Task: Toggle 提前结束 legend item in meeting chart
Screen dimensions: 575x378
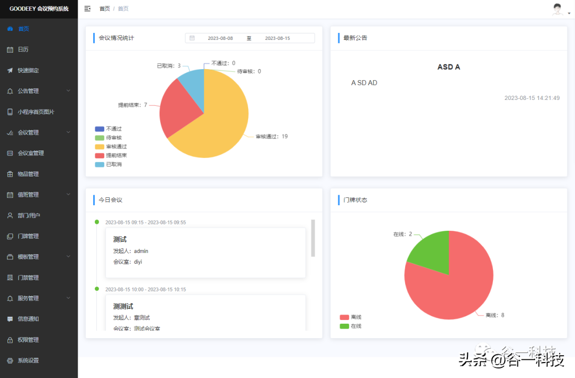Action: coord(111,155)
